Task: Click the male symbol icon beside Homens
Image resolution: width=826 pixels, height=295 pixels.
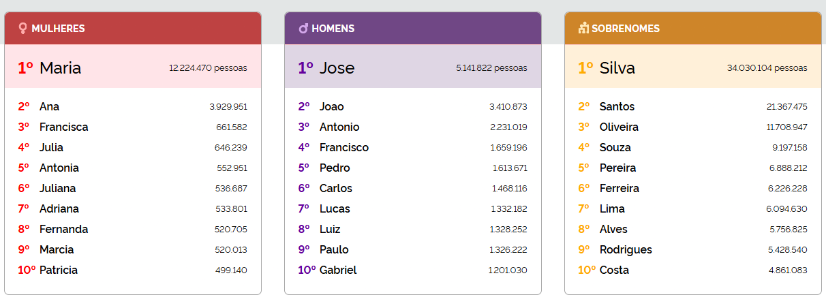Action: [303, 28]
